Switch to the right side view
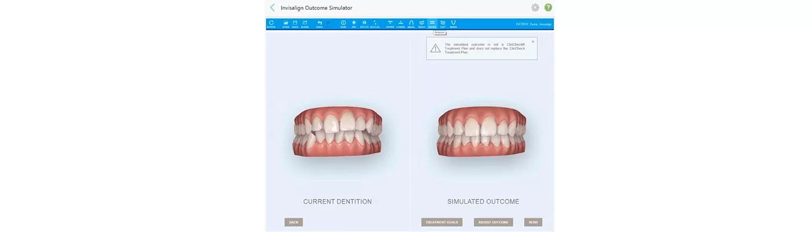The height and width of the screenshot is (232, 812). 422,24
